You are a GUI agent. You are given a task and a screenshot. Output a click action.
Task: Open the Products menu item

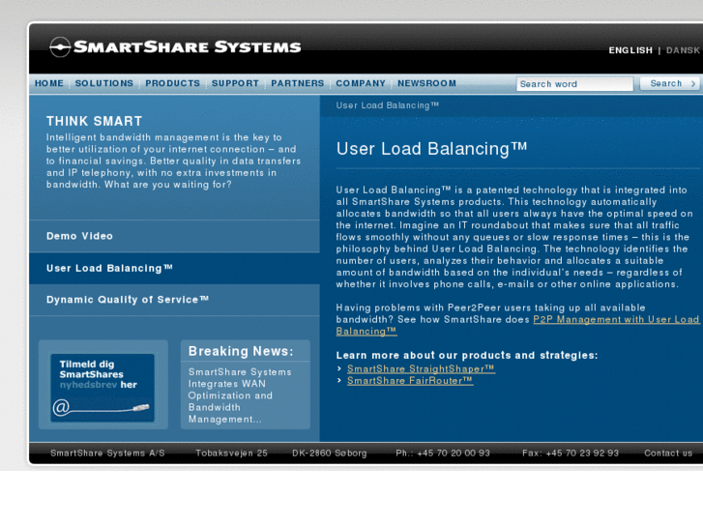pyautogui.click(x=173, y=83)
